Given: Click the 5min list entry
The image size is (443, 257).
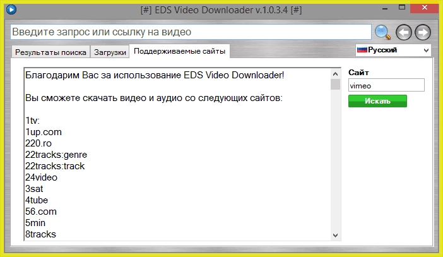Looking at the screenshot, I should [35, 223].
